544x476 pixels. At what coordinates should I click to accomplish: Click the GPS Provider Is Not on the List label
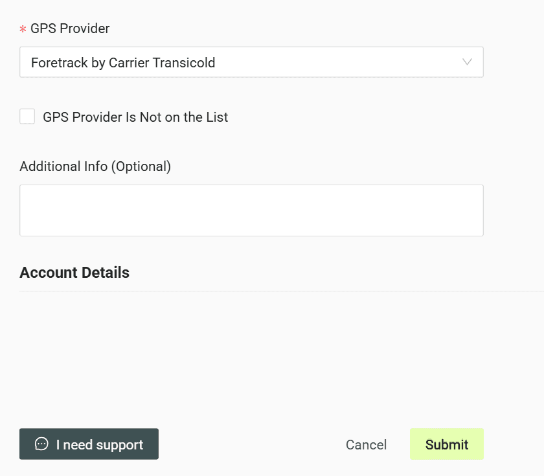pyautogui.click(x=135, y=117)
